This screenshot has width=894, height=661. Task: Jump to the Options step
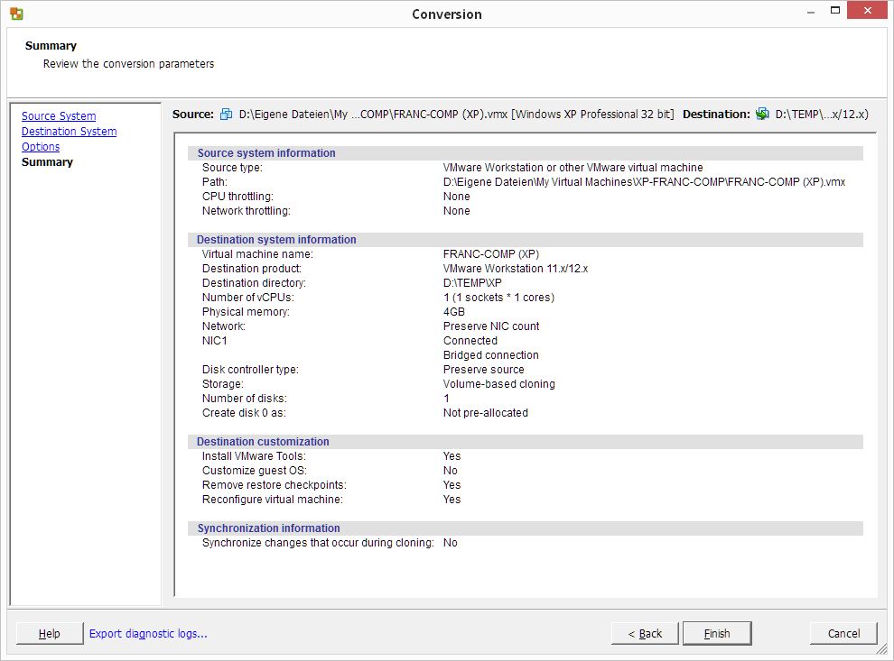click(41, 147)
